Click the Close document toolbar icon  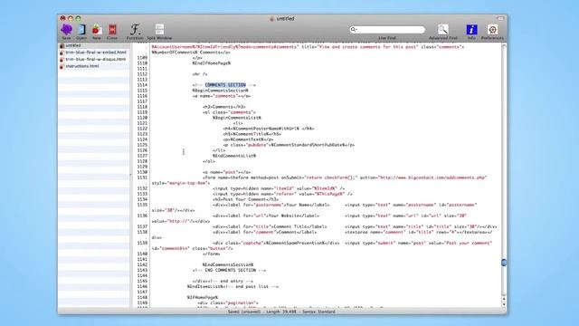click(x=112, y=30)
